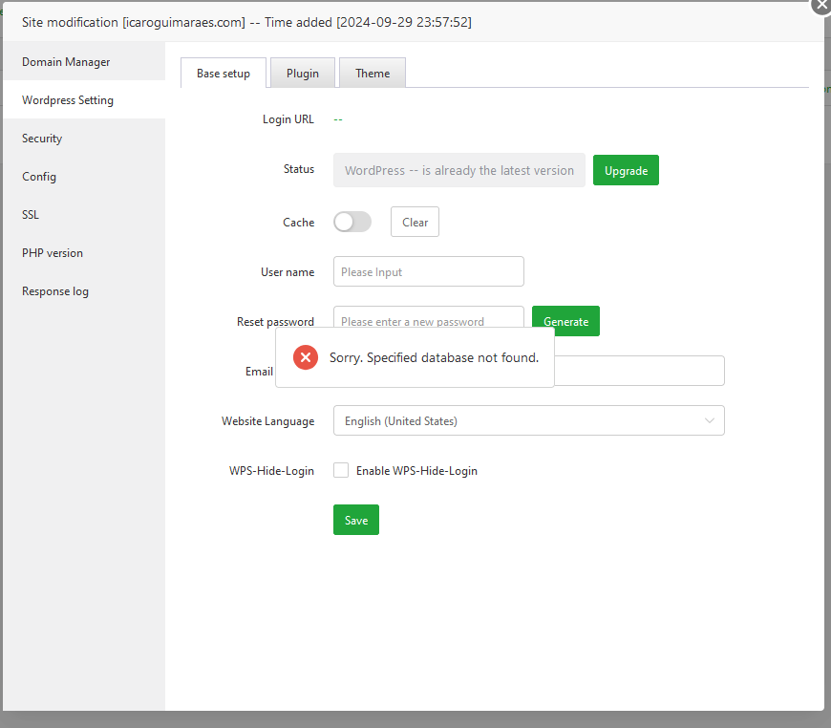This screenshot has width=831, height=728.
Task: Click Generate to create a password
Action: [565, 321]
